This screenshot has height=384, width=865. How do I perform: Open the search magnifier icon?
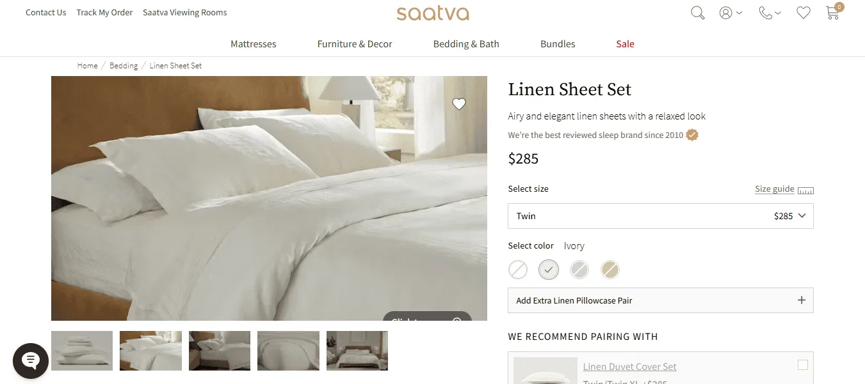(x=697, y=13)
